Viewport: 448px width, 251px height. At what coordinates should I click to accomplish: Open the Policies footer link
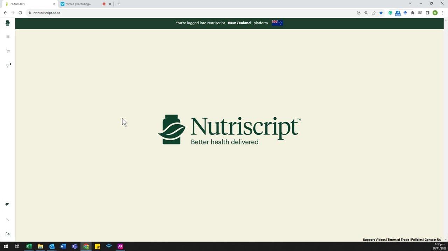tap(417, 240)
